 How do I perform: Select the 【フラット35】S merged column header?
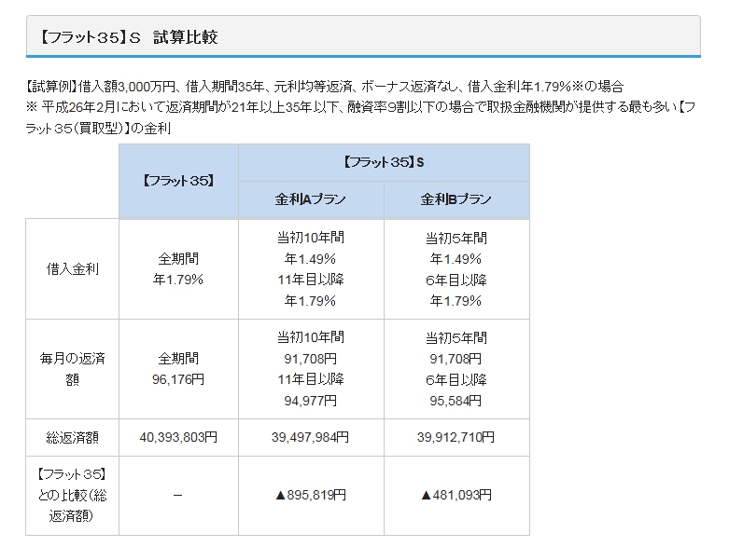pyautogui.click(x=384, y=162)
